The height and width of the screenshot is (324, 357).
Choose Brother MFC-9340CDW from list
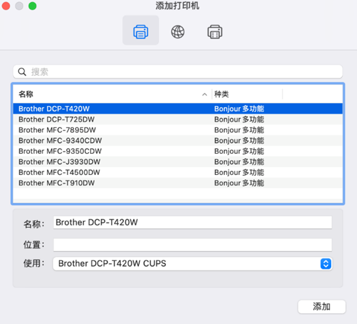178,141
